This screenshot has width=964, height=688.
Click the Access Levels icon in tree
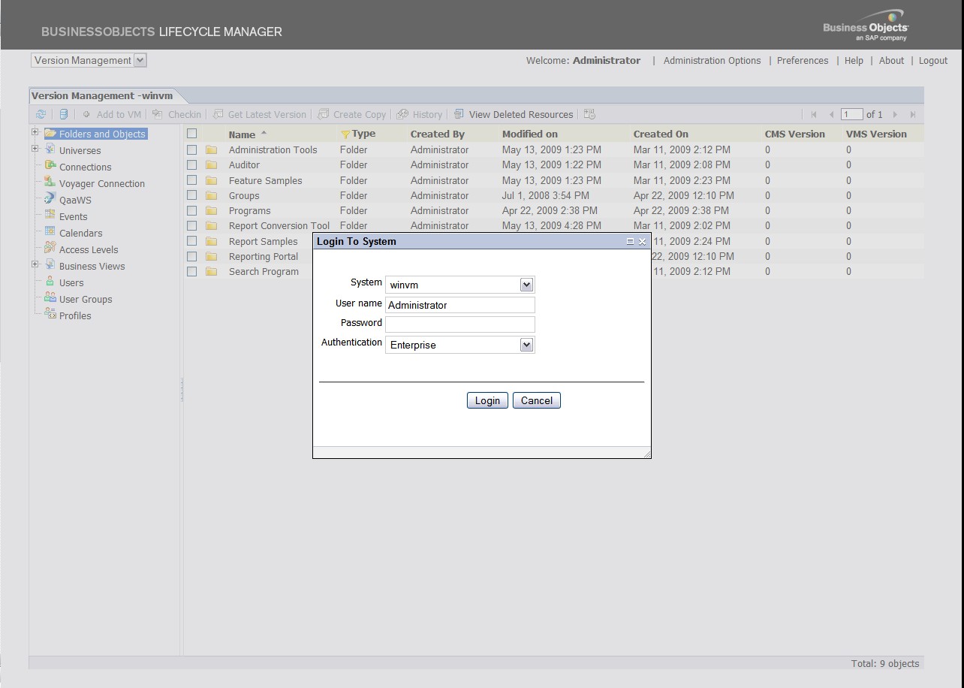point(50,248)
